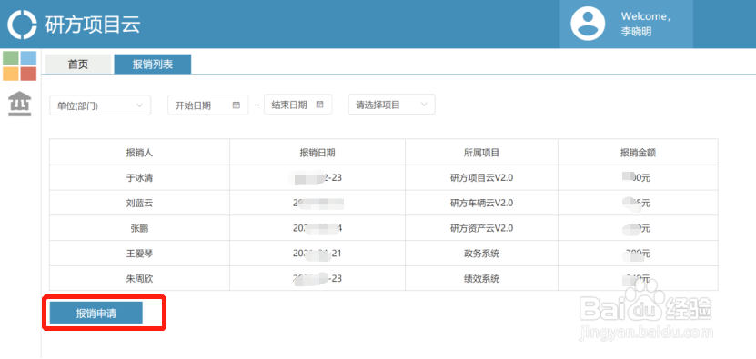This screenshot has width=756, height=359.
Task: Click project cell 研方车辆云V2.0
Action: (x=481, y=203)
